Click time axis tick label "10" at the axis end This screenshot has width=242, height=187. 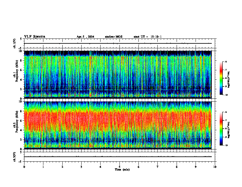[x=215, y=167]
